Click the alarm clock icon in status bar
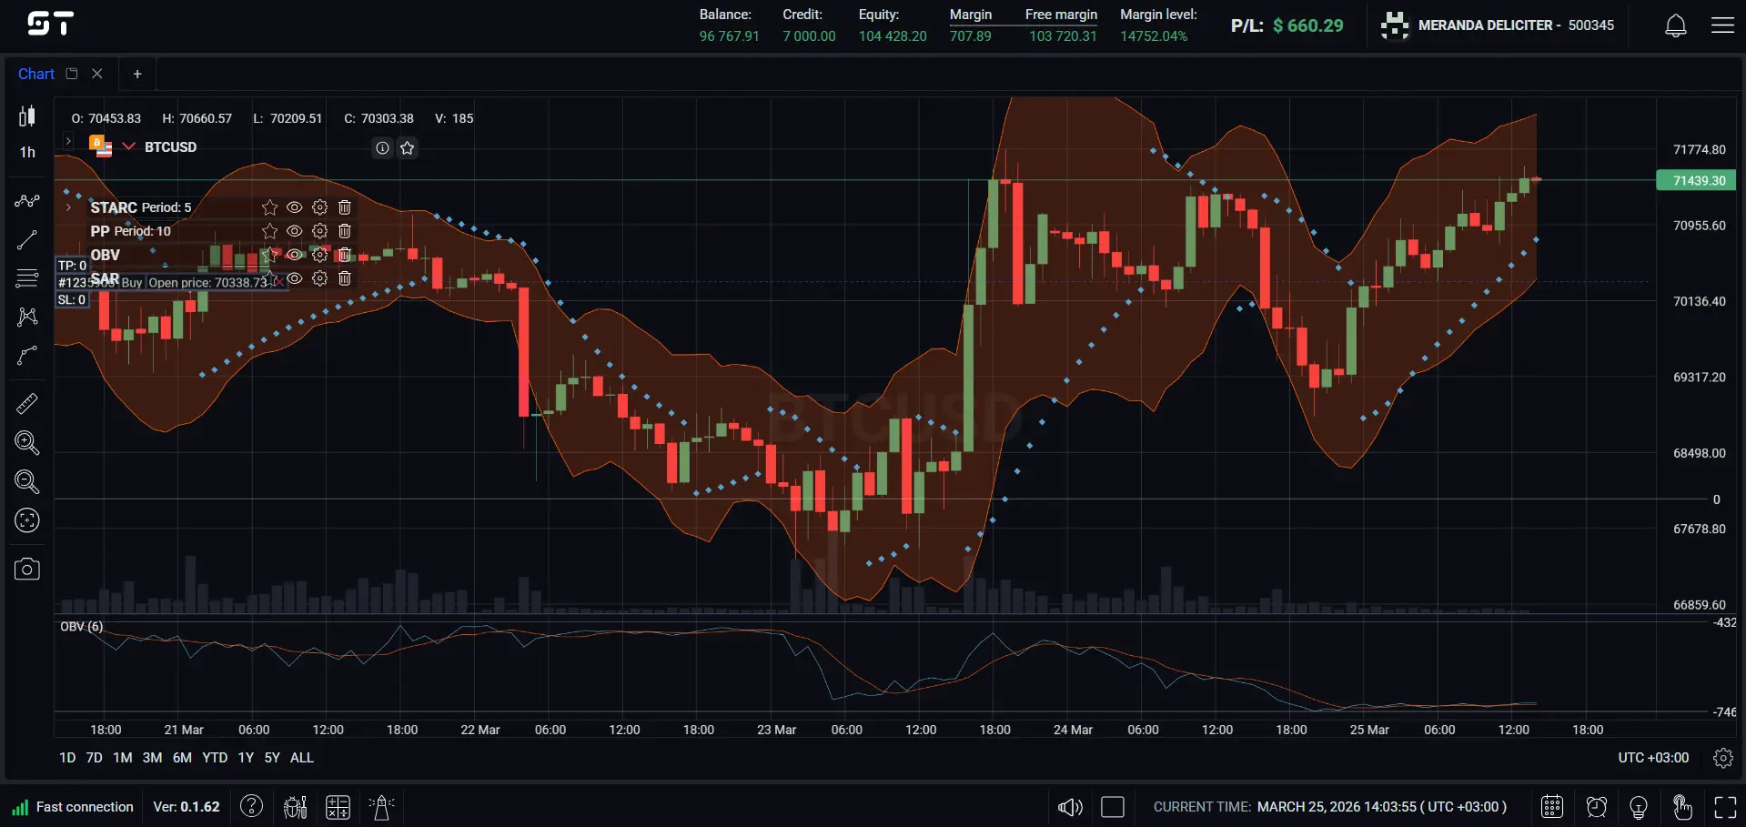Image resolution: width=1746 pixels, height=827 pixels. click(1595, 807)
